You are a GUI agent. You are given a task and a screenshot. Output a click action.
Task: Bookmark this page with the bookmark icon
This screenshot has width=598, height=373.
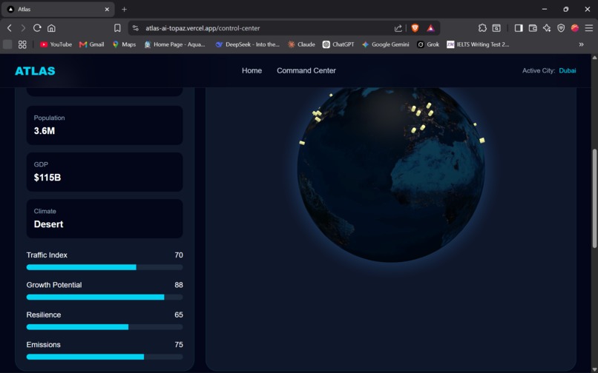tap(117, 28)
